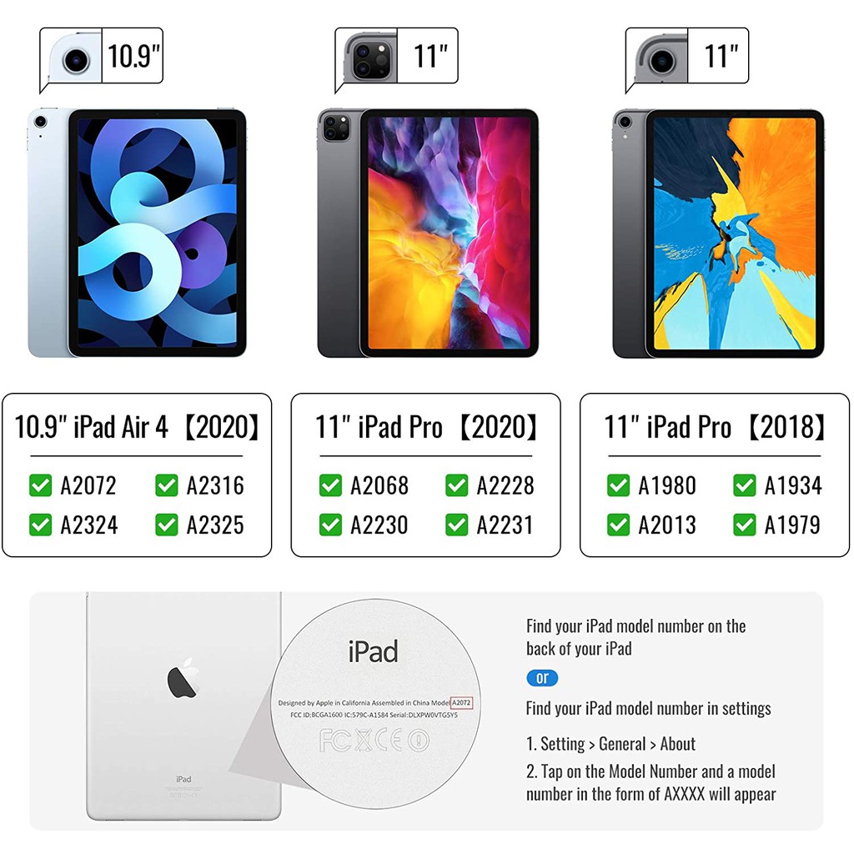Click the red-boxed A2072 model number
Image resolution: width=854 pixels, height=854 pixels.
461,702
